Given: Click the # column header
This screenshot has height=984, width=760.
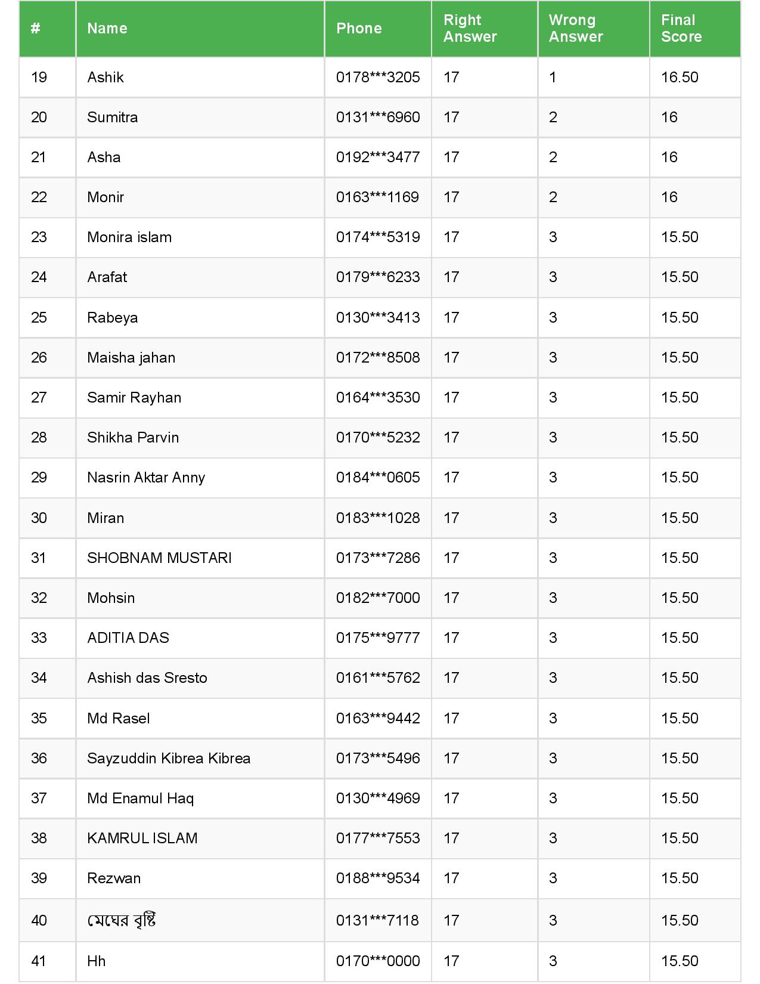Looking at the screenshot, I should point(36,29).
